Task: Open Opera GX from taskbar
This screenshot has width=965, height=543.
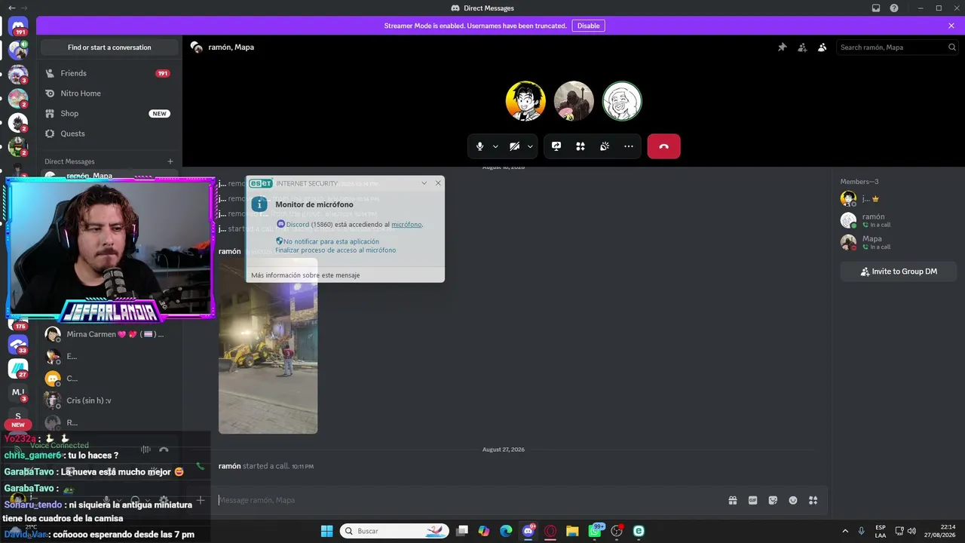Action: point(550,531)
